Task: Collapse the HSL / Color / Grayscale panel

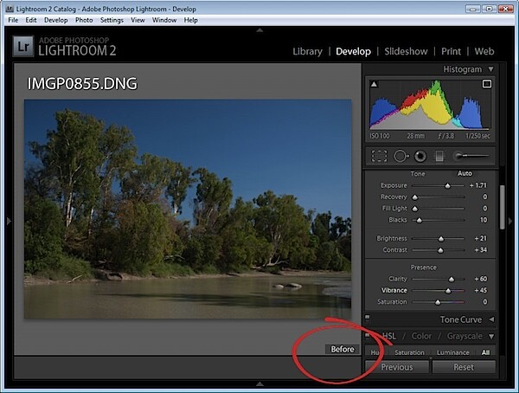Action: (x=491, y=337)
